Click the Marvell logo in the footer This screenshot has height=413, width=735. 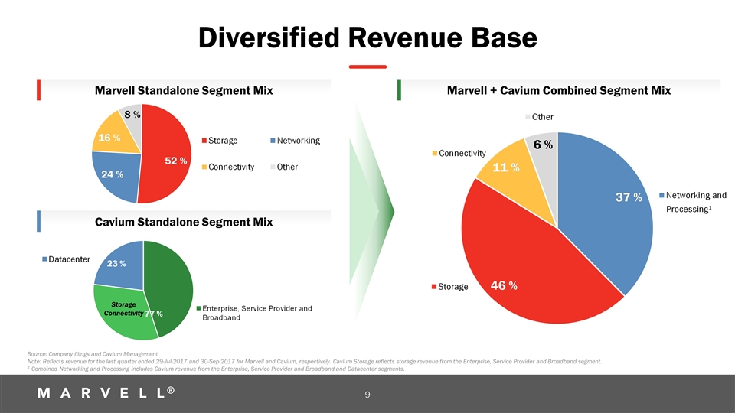pos(103,392)
